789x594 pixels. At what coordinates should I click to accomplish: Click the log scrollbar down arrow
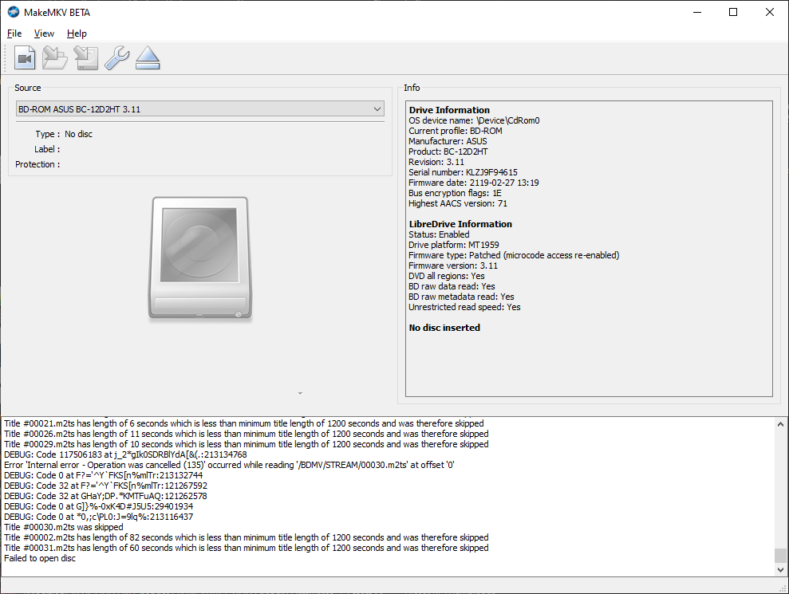(x=780, y=570)
